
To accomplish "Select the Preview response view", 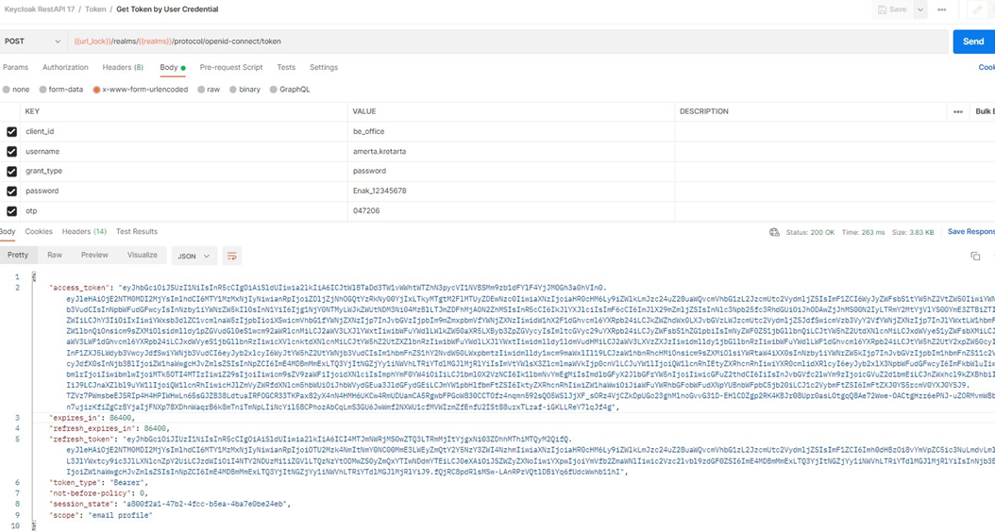I will click(94, 255).
